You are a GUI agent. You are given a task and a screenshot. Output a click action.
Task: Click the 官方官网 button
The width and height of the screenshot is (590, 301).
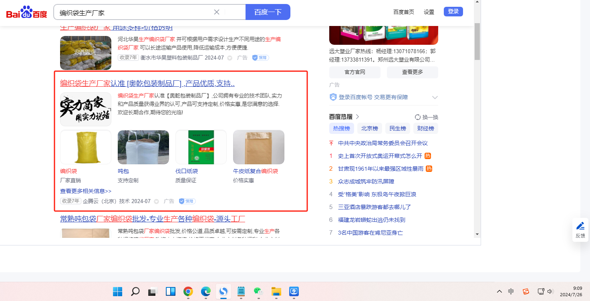[355, 72]
